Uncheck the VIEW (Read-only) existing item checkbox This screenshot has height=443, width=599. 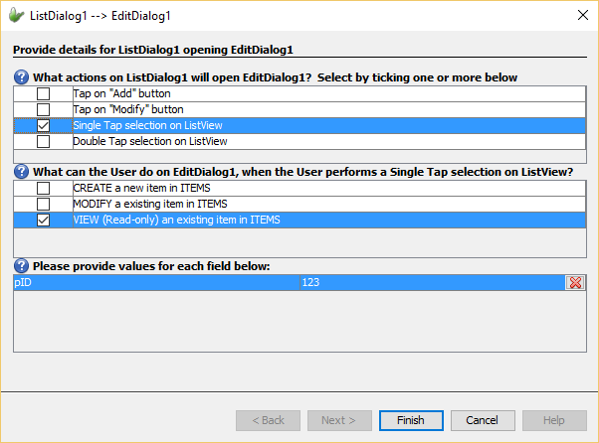[43, 221]
